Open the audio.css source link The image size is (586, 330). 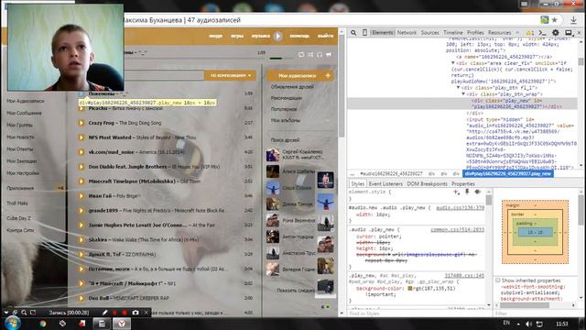(x=460, y=208)
